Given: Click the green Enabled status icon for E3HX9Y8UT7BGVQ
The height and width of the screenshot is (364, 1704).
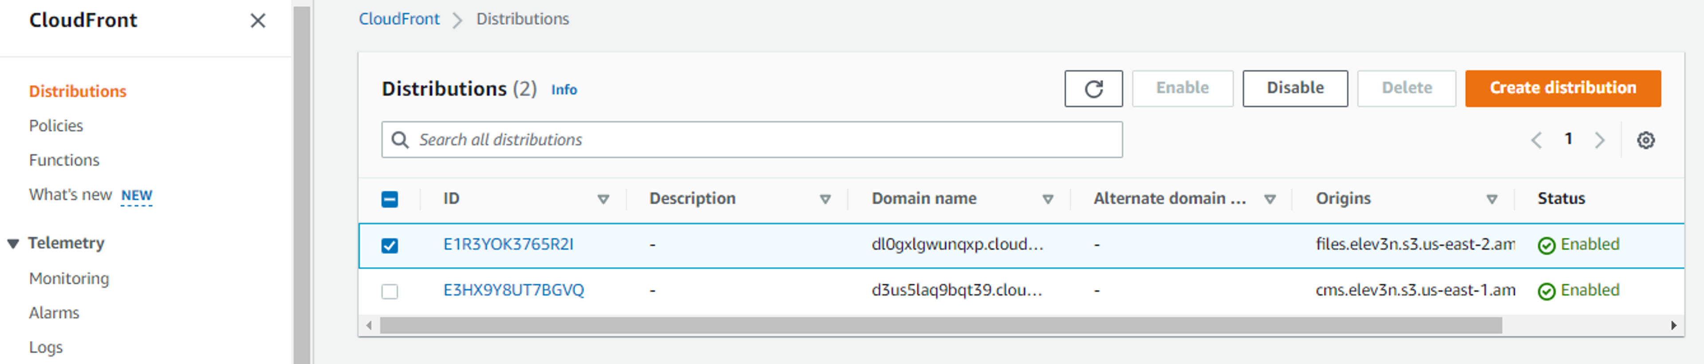Looking at the screenshot, I should tap(1546, 291).
